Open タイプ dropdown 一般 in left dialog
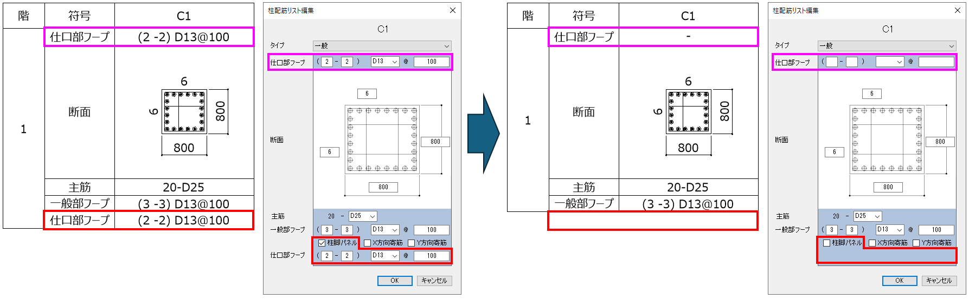969x299 pixels. coord(382,46)
